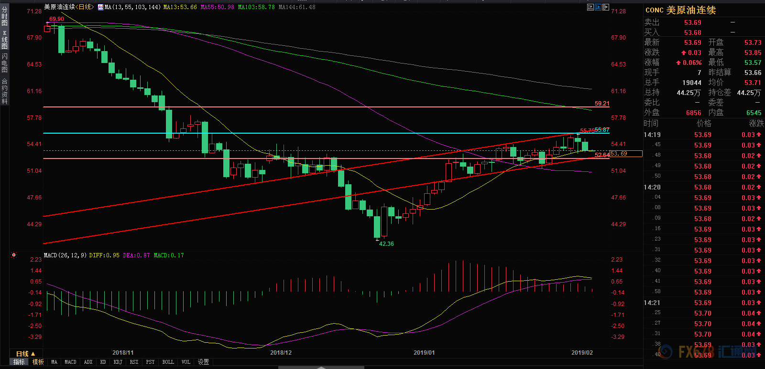The height and width of the screenshot is (369, 765).
Task: Click the blue highlighted middle chart layout icon
Action: [598, 7]
